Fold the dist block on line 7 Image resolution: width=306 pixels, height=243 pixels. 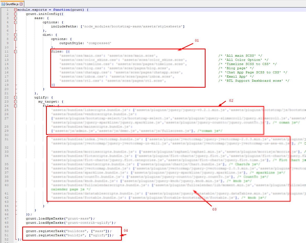click(x=15, y=35)
